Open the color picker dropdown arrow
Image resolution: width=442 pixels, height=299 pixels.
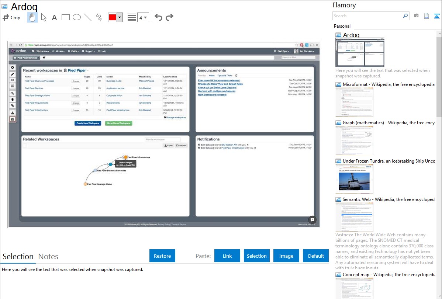[x=120, y=17]
